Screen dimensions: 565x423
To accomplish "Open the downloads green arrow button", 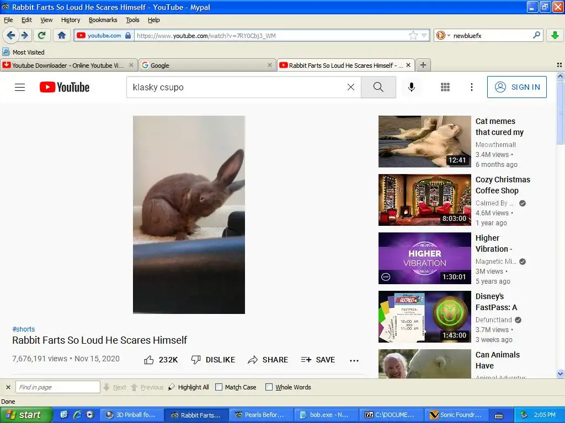I will coord(555,35).
